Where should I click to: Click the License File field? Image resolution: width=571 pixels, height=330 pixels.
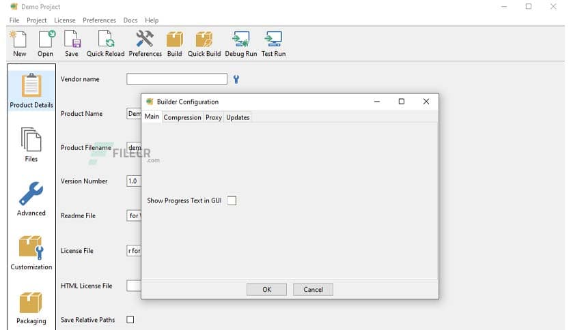[134, 251]
